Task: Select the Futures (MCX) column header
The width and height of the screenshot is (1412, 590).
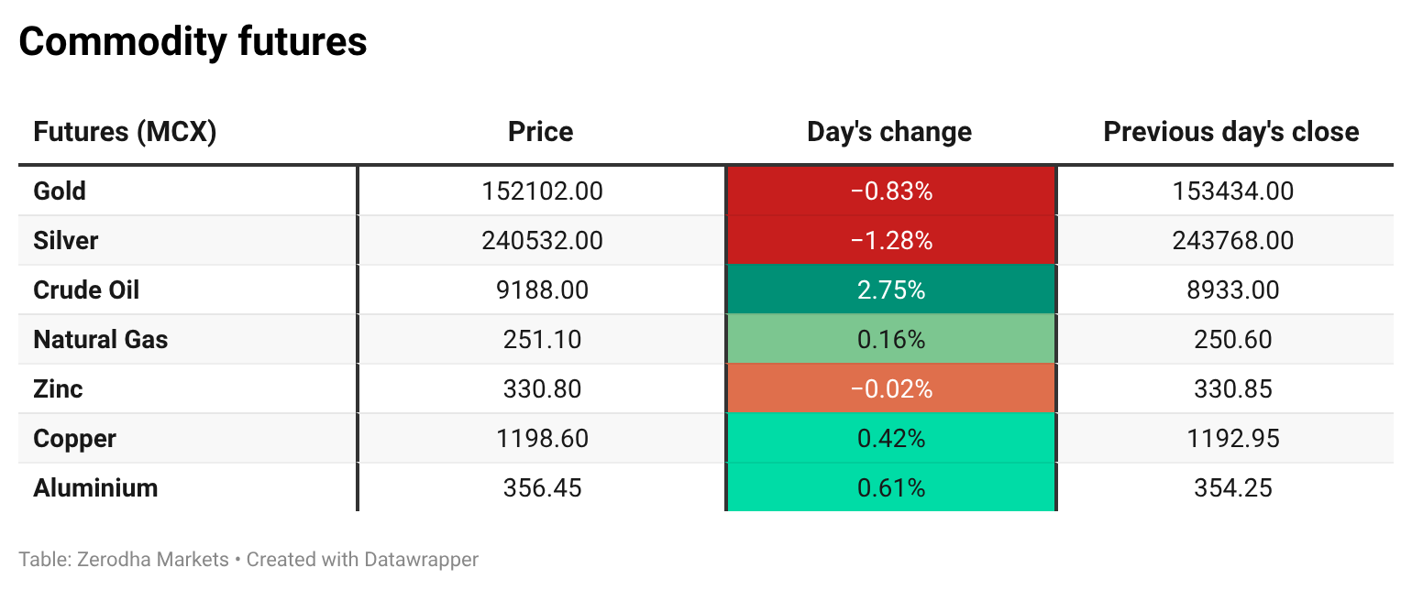Action: tap(125, 132)
